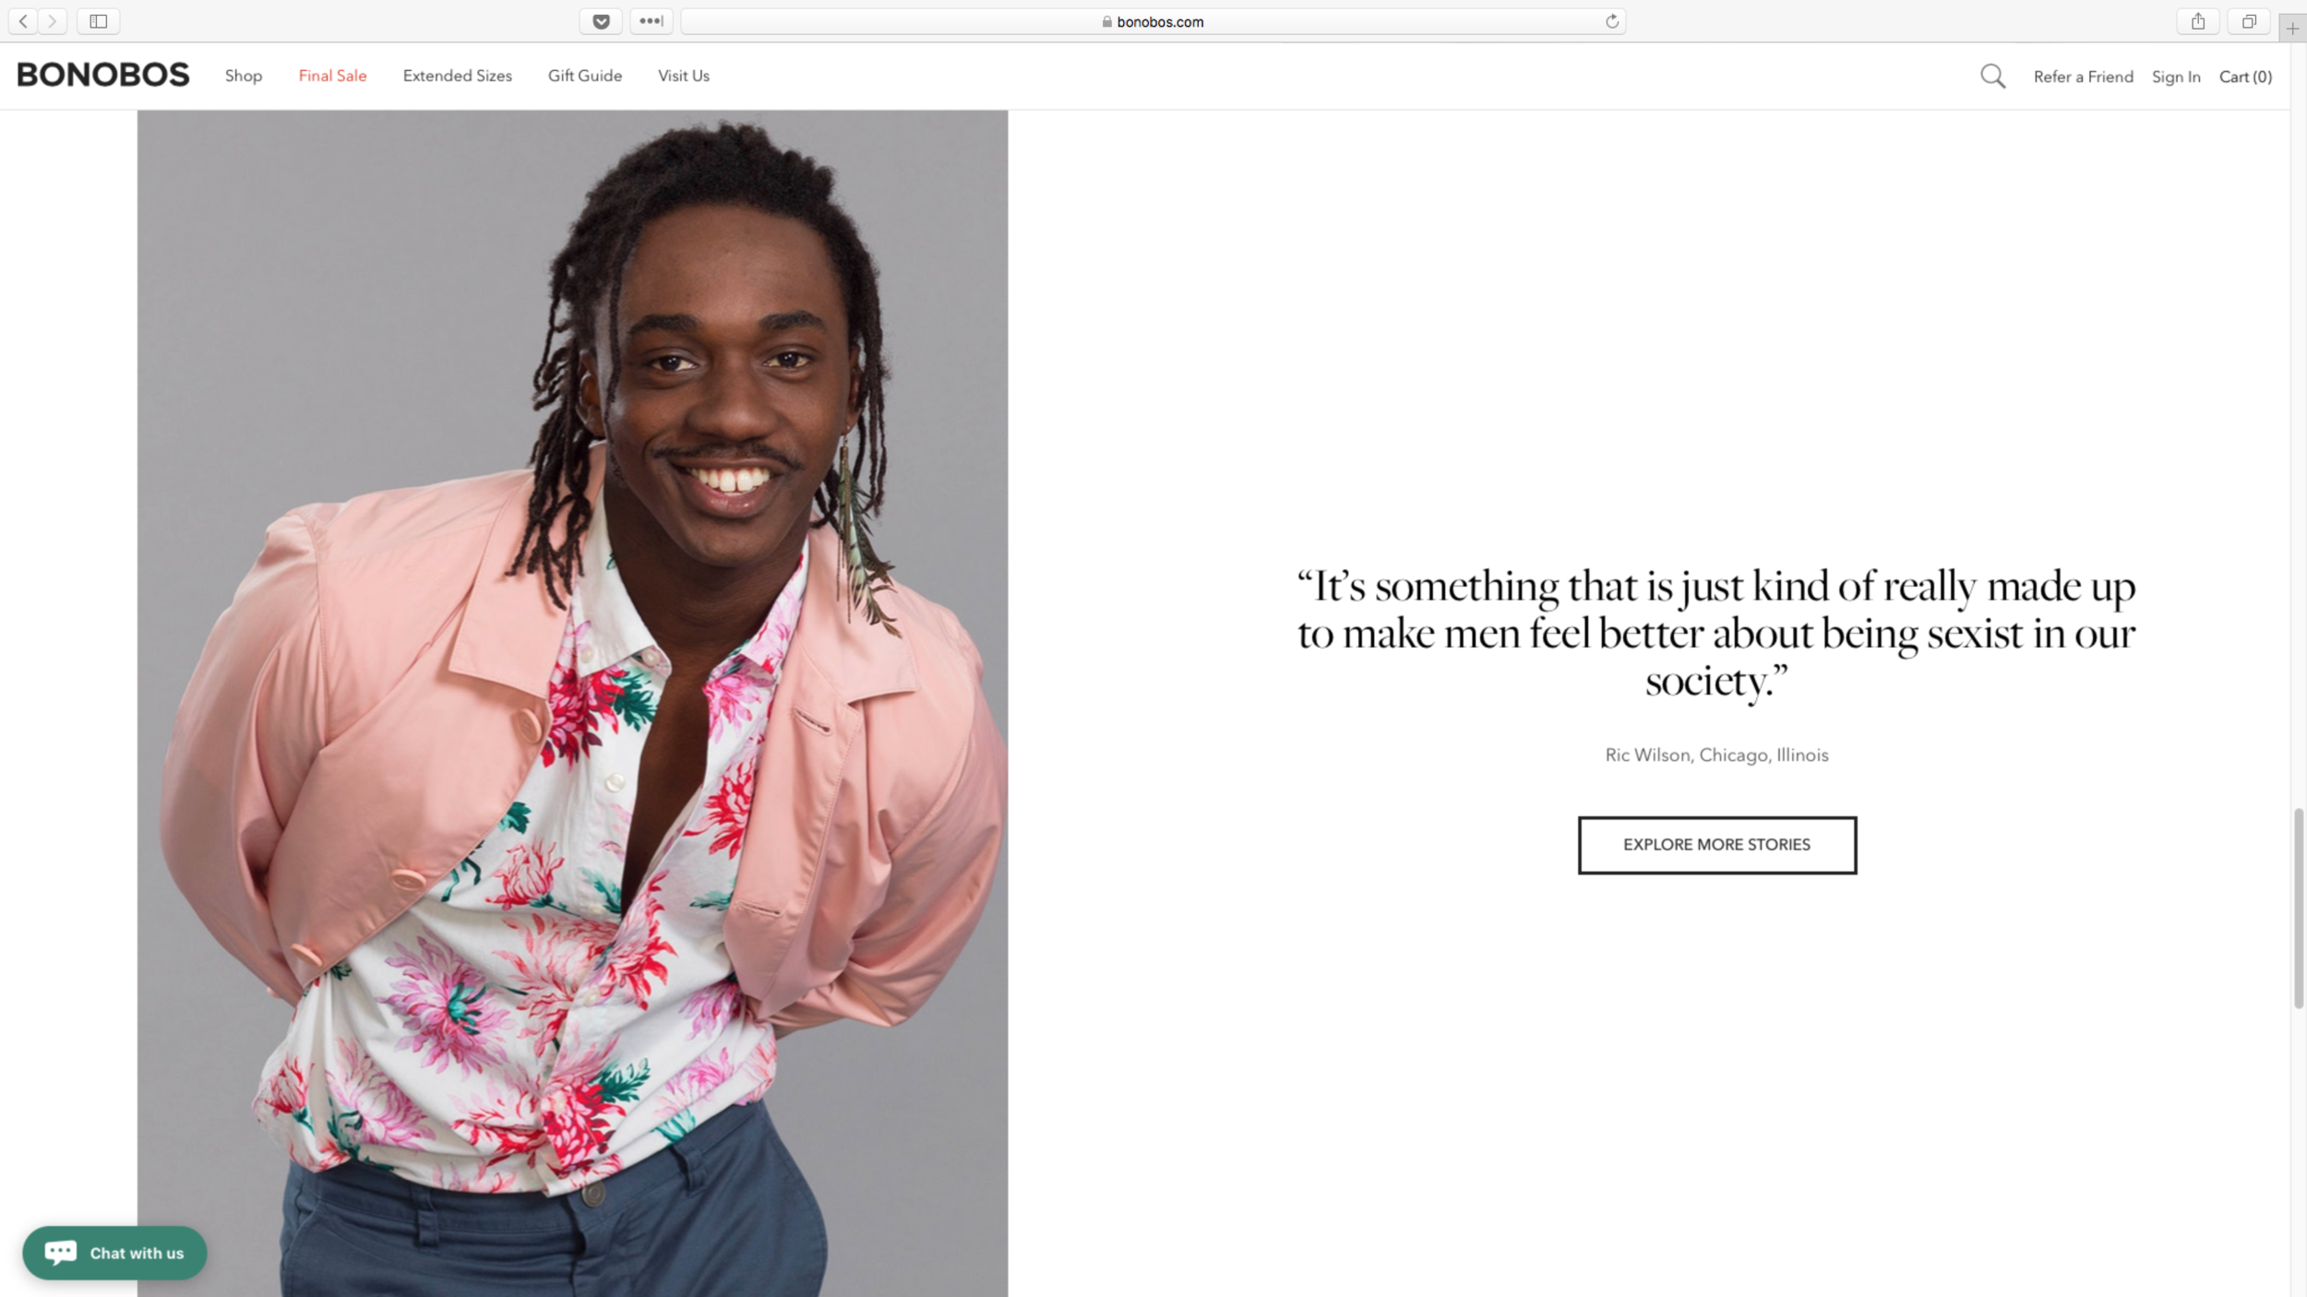Image resolution: width=2307 pixels, height=1297 pixels.
Task: Open Extended Sizes in the navigation
Action: [457, 76]
